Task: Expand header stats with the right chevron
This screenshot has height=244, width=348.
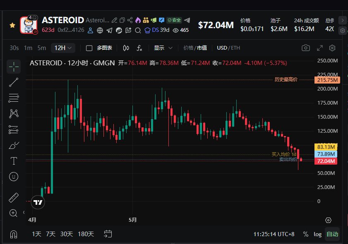Action: coord(343,20)
